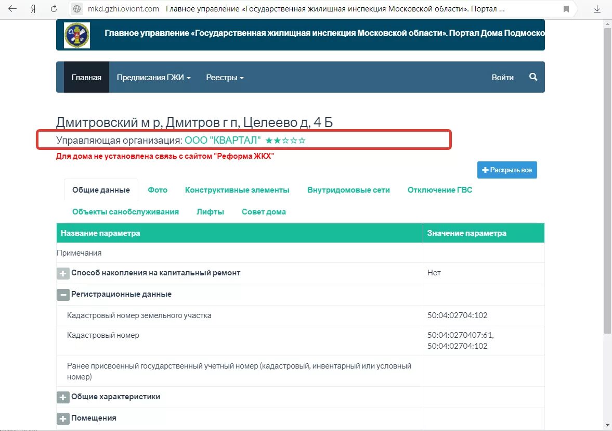Open the 'Совет дома' tab
Viewport: 612px width, 431px height.
point(264,212)
